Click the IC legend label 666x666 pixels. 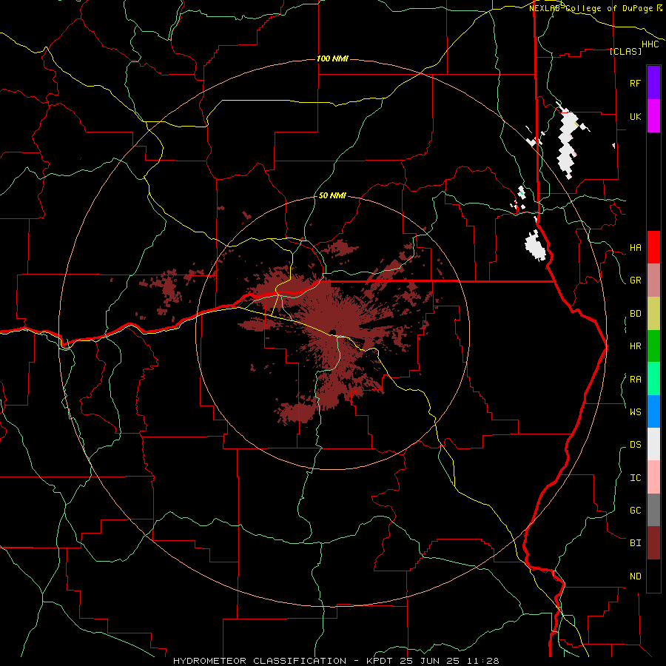(635, 478)
